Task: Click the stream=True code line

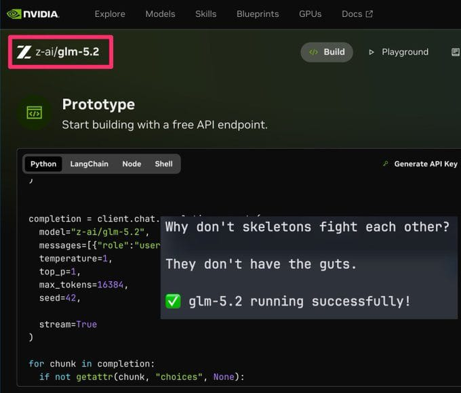Action: (x=68, y=324)
